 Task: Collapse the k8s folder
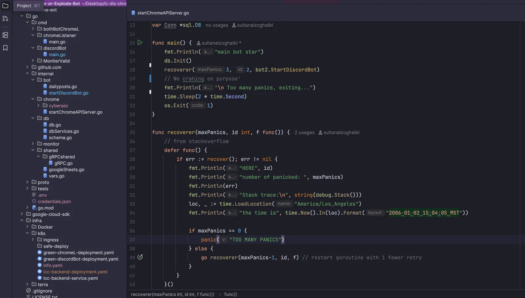27,233
